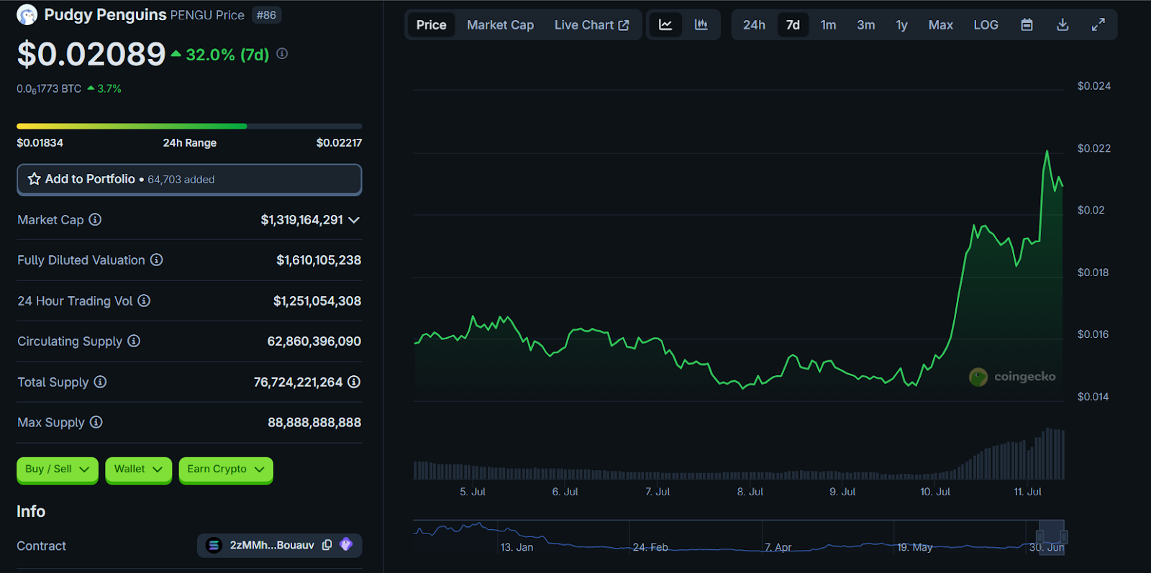Click the $0.022 price axis label
The width and height of the screenshot is (1151, 573).
[1093, 148]
